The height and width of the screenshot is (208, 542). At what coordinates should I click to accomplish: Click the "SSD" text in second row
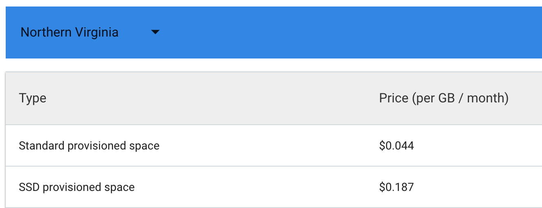click(x=29, y=187)
